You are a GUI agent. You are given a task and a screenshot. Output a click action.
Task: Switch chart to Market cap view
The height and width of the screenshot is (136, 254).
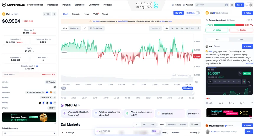[x=74, y=28]
